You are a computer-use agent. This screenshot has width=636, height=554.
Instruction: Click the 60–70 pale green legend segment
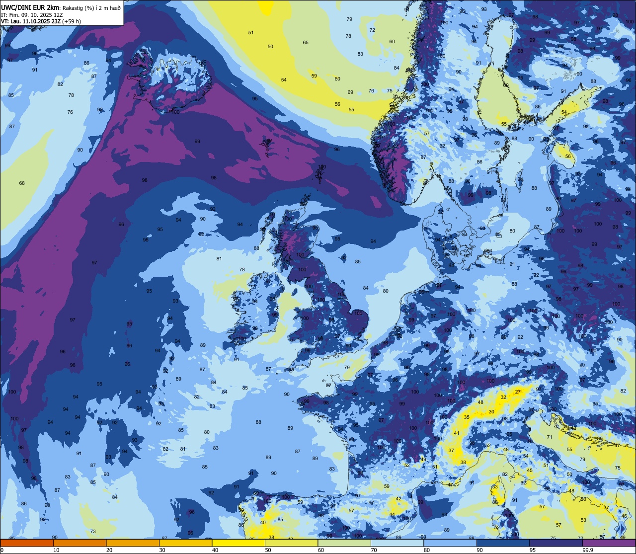tap(344, 543)
